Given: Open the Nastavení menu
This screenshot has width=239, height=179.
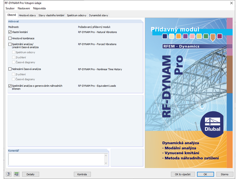Looking at the screenshot, I should (24, 8).
